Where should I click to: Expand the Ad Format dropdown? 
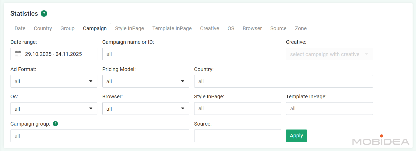(x=54, y=81)
